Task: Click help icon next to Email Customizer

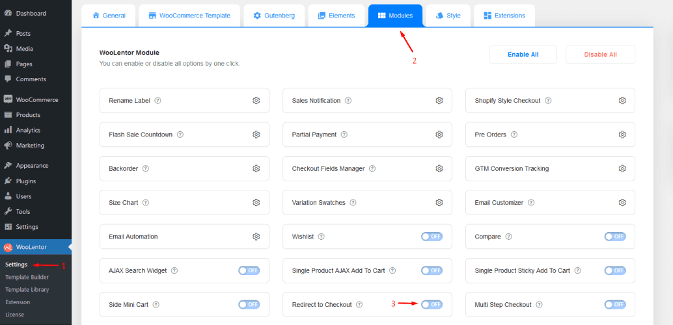Action: pyautogui.click(x=531, y=202)
